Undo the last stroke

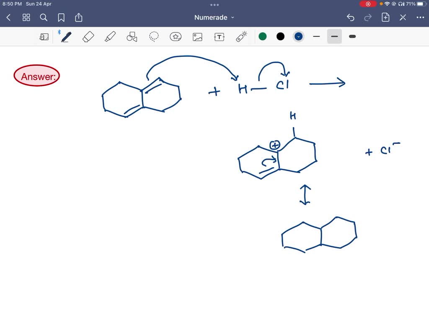point(351,18)
